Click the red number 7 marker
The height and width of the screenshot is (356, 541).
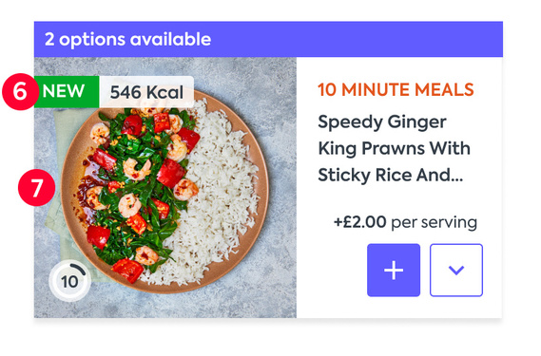pyautogui.click(x=37, y=188)
